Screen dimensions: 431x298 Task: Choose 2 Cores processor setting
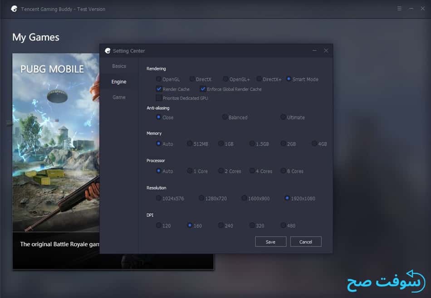(221, 171)
